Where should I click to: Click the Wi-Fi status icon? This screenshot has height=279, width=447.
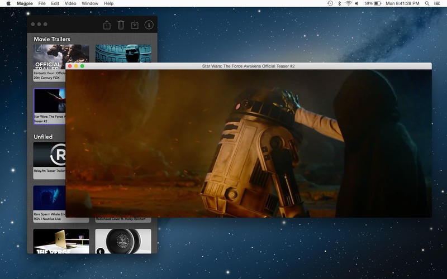point(349,3)
